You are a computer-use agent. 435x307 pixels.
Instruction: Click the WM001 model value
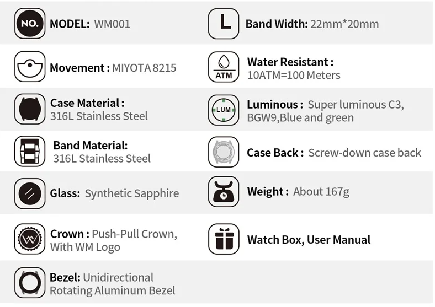pyautogui.click(x=112, y=24)
